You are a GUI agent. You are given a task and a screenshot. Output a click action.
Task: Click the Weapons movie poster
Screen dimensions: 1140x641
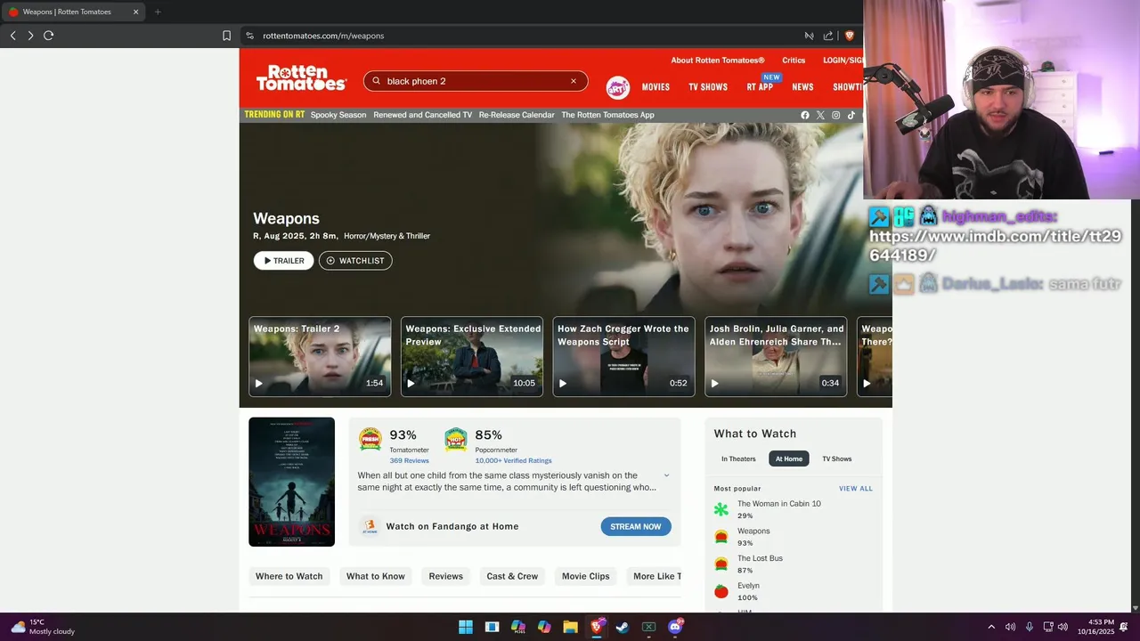pyautogui.click(x=291, y=482)
